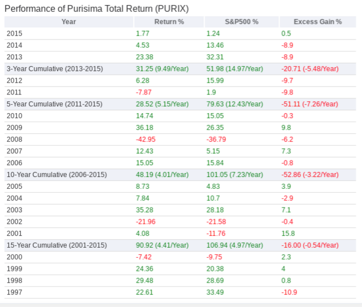Click the S&P500 value 13.46

coord(215,45)
